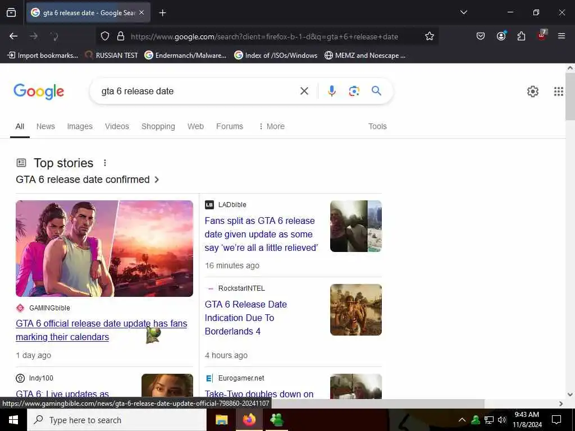This screenshot has width=575, height=431.
Task: Open Google quick settings gear
Action: click(532, 91)
